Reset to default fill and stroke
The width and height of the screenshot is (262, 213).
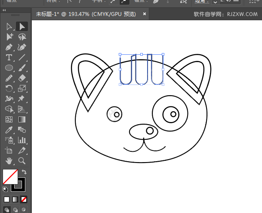[5, 189]
